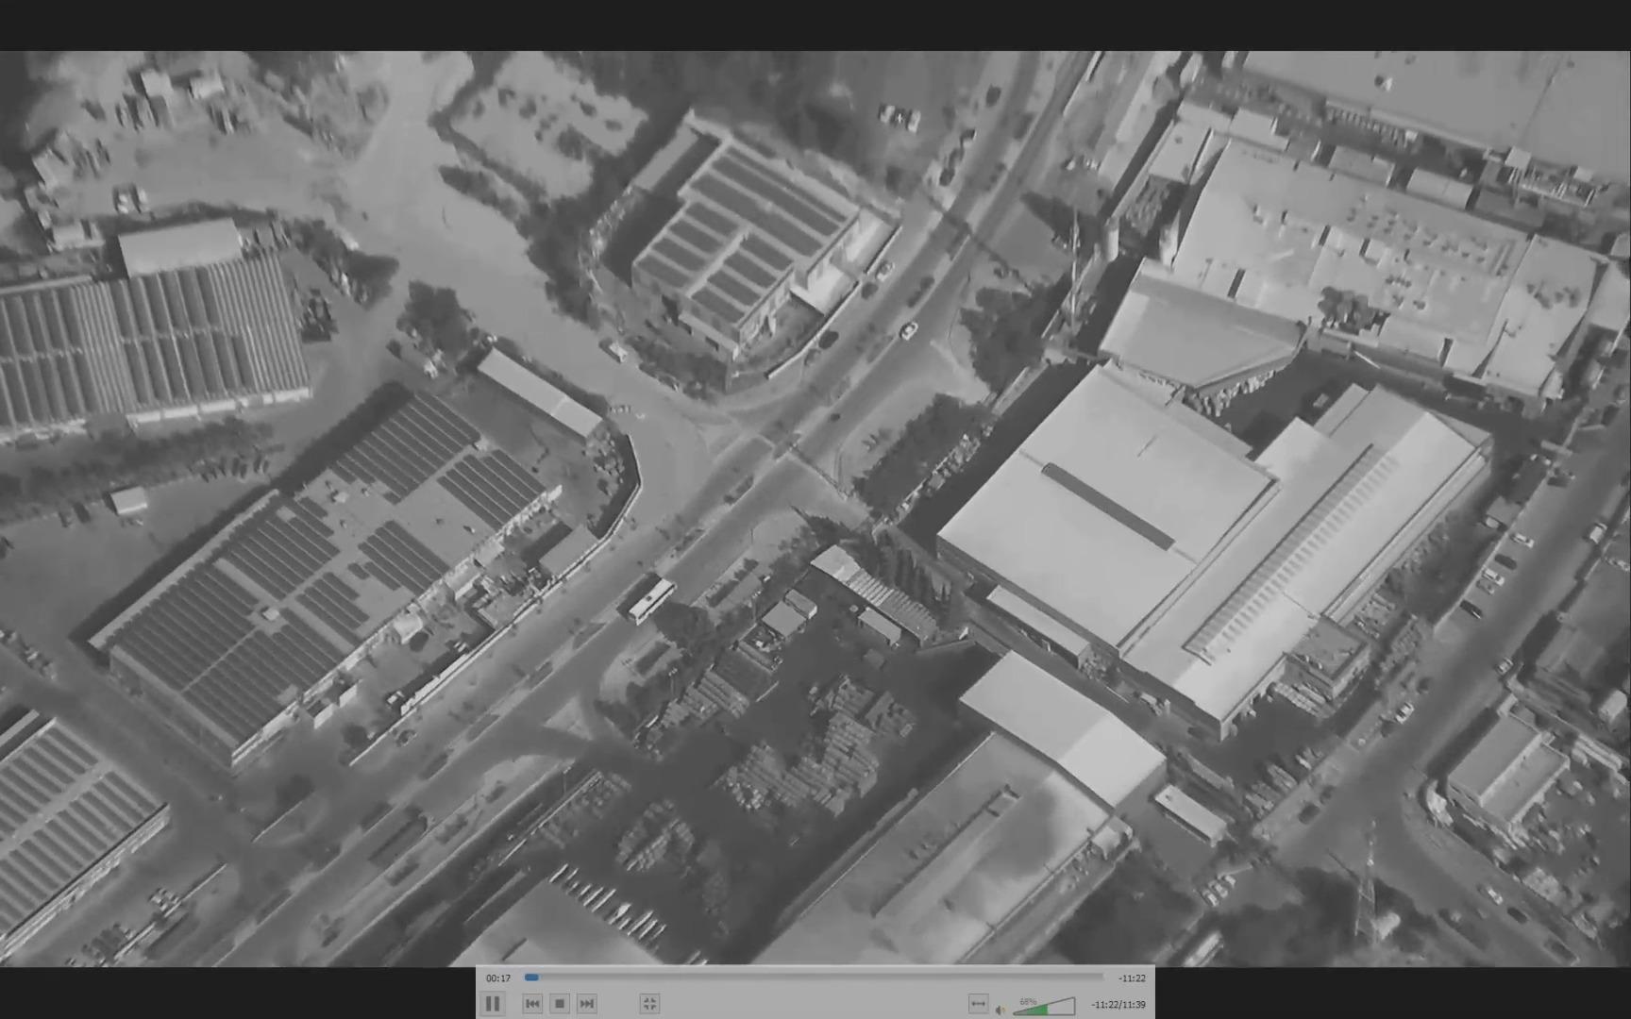Toggle the remaining time label -11:22
Screen dimensions: 1631x1019
point(1132,978)
